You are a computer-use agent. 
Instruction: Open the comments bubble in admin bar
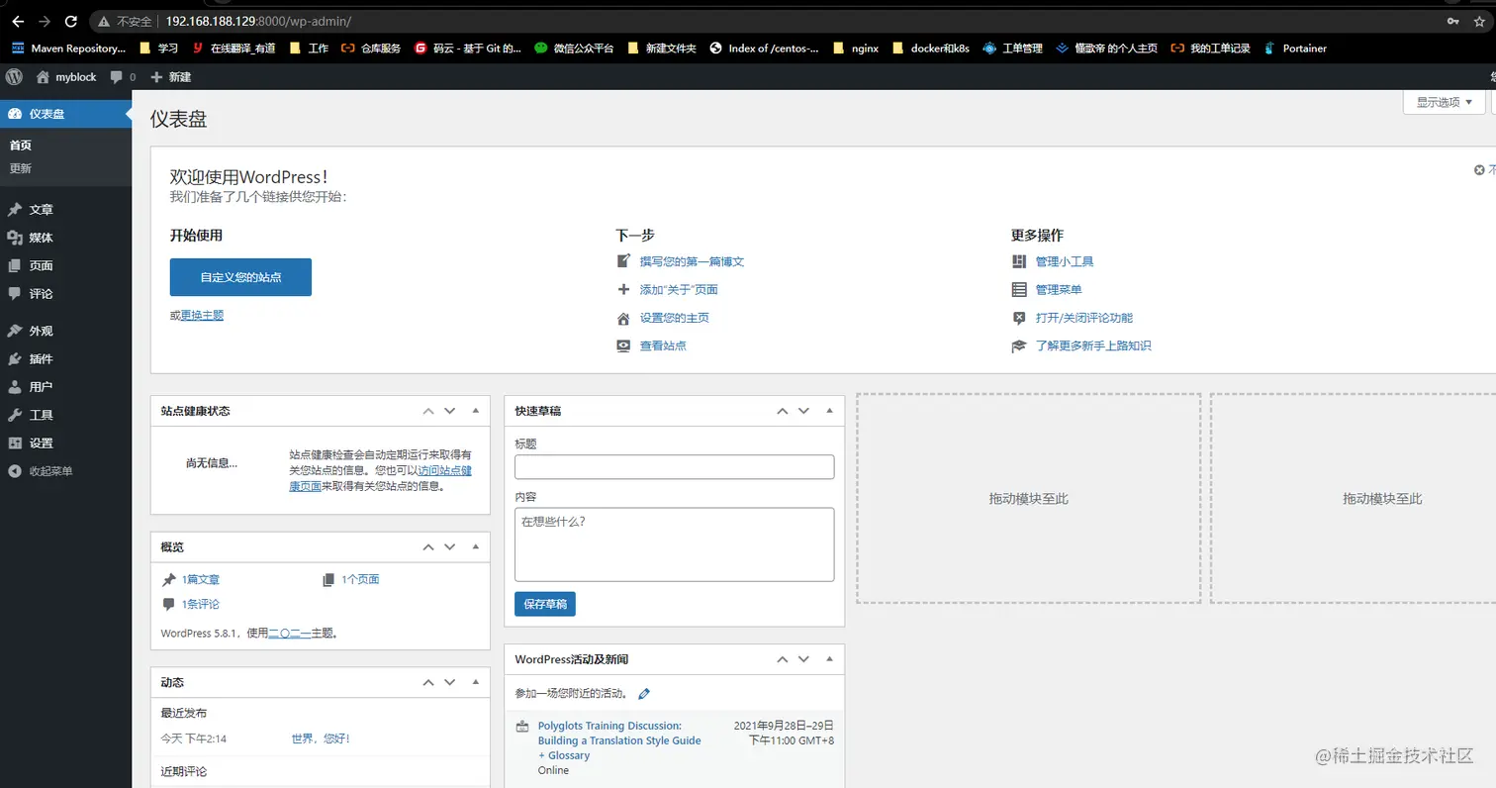point(123,76)
